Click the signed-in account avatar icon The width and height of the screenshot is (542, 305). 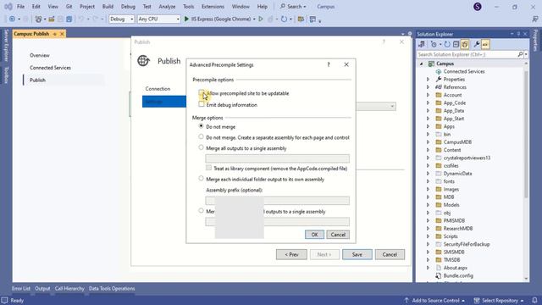pos(478,7)
